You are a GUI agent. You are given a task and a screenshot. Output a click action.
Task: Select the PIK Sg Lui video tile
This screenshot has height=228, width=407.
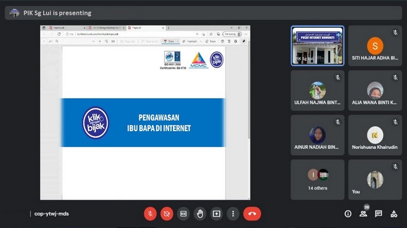coord(317,46)
